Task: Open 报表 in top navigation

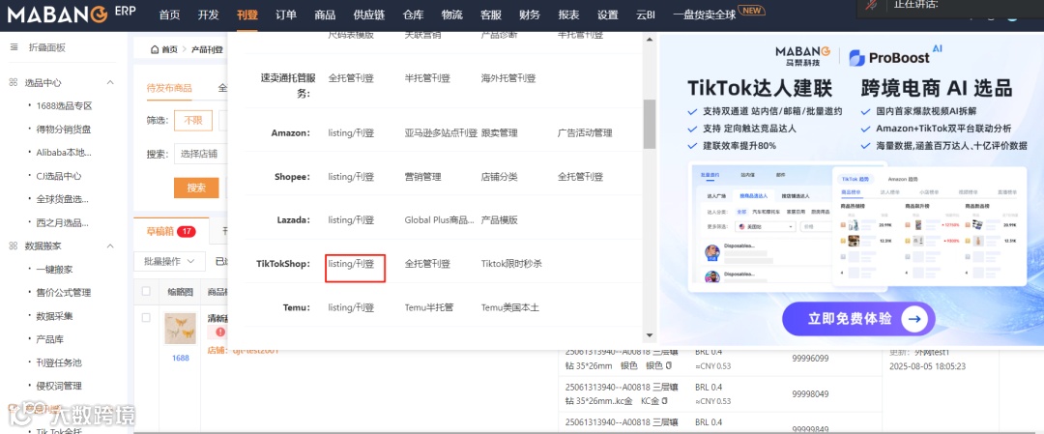Action: tap(568, 14)
